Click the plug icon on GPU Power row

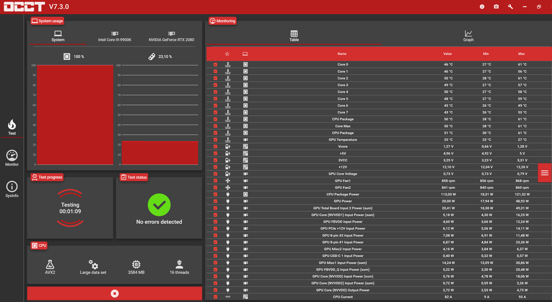[x=228, y=201]
